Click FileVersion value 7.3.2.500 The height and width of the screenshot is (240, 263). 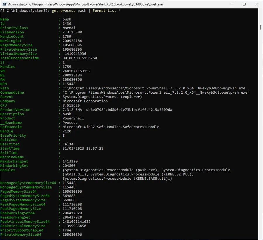[72, 32]
